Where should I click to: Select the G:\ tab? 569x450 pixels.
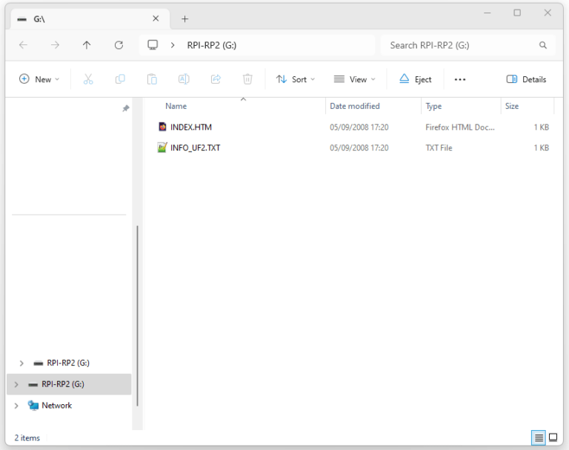coord(90,19)
